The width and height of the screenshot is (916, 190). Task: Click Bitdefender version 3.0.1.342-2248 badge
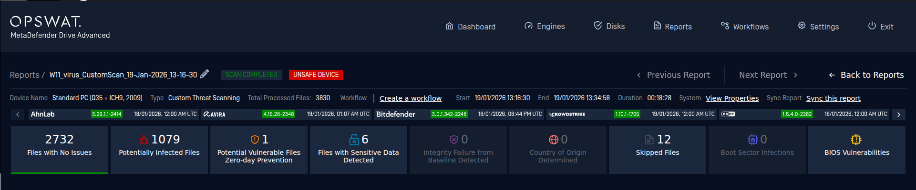449,114
